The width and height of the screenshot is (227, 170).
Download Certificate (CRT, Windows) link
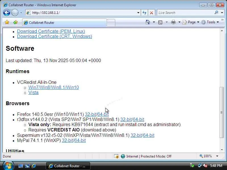pos(54,37)
